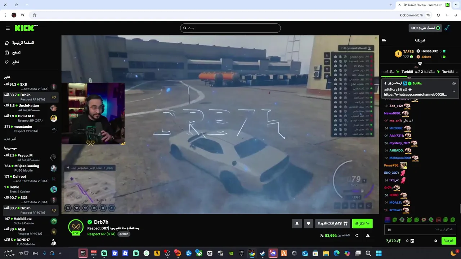
Task: Click the lightning icon beside Get KICKs
Action: point(447,28)
